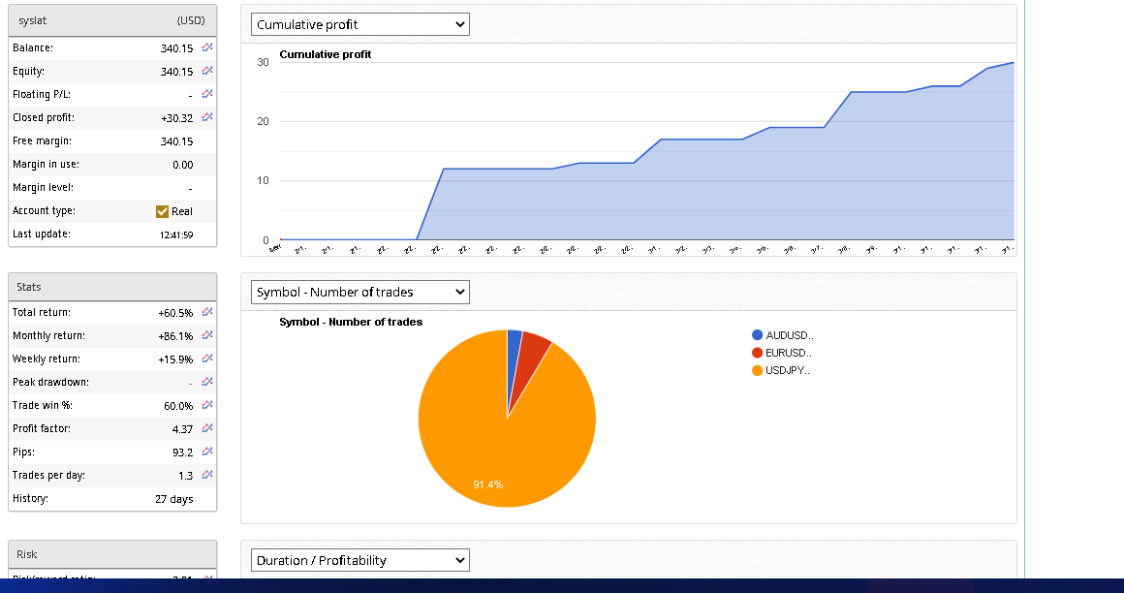Toggle the Real account type checkbox
Image resolution: width=1124 pixels, height=593 pixels.
[162, 211]
